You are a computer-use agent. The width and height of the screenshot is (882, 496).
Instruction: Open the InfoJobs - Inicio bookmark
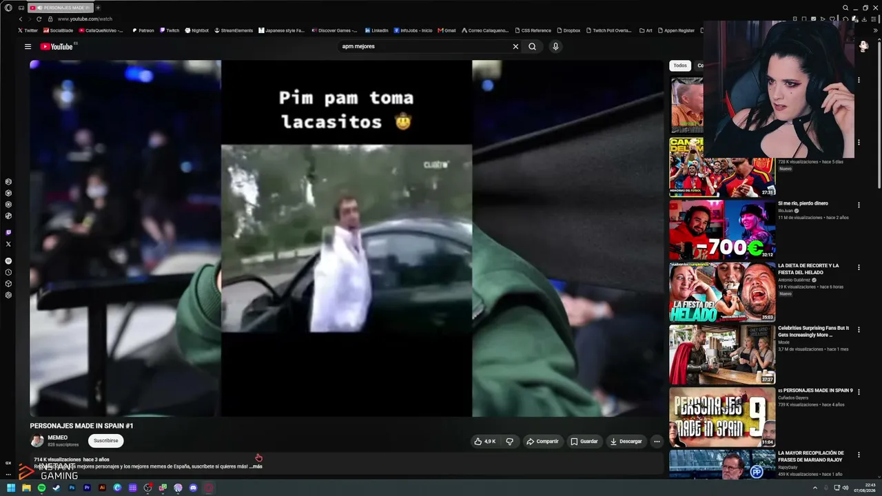413,30
